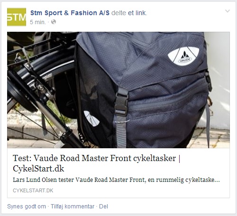Screen dimensions: 237x216
Task: Click the Lars Lund Olsen description text
Action: click(x=116, y=180)
